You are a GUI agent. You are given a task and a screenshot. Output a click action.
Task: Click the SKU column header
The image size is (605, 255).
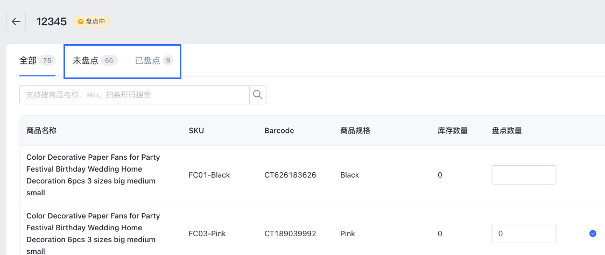[196, 130]
